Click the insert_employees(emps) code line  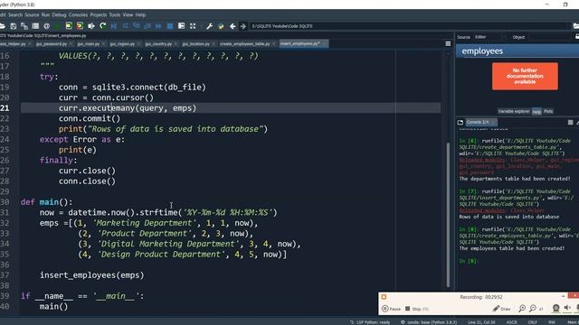(92, 275)
